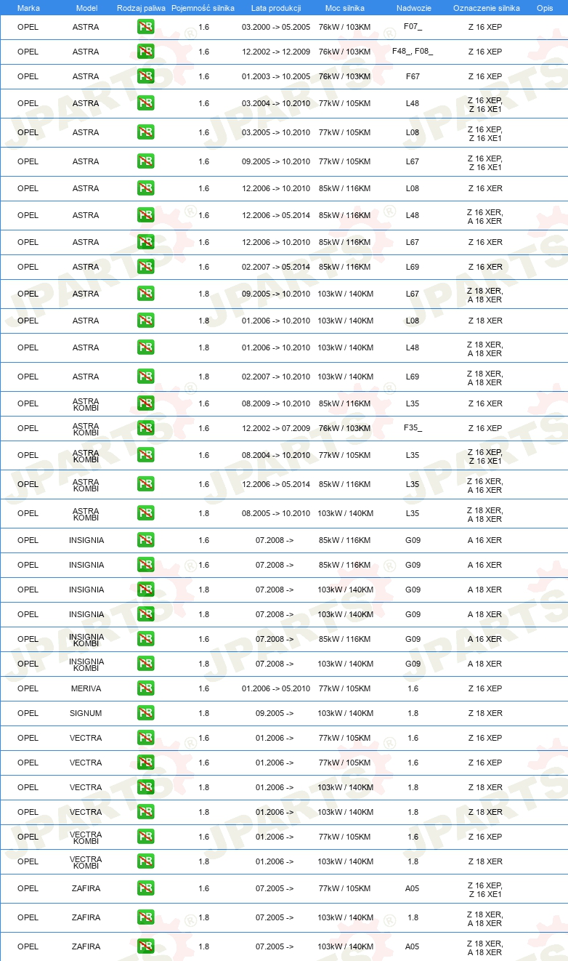Click the Model column header

coord(86,8)
